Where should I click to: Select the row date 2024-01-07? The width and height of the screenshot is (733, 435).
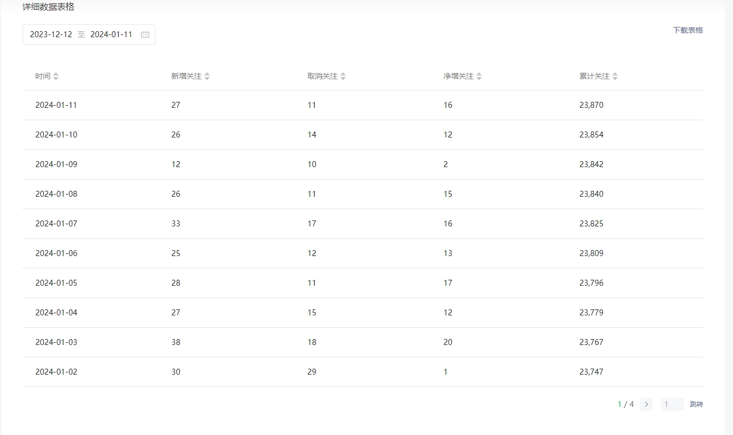[56, 224]
